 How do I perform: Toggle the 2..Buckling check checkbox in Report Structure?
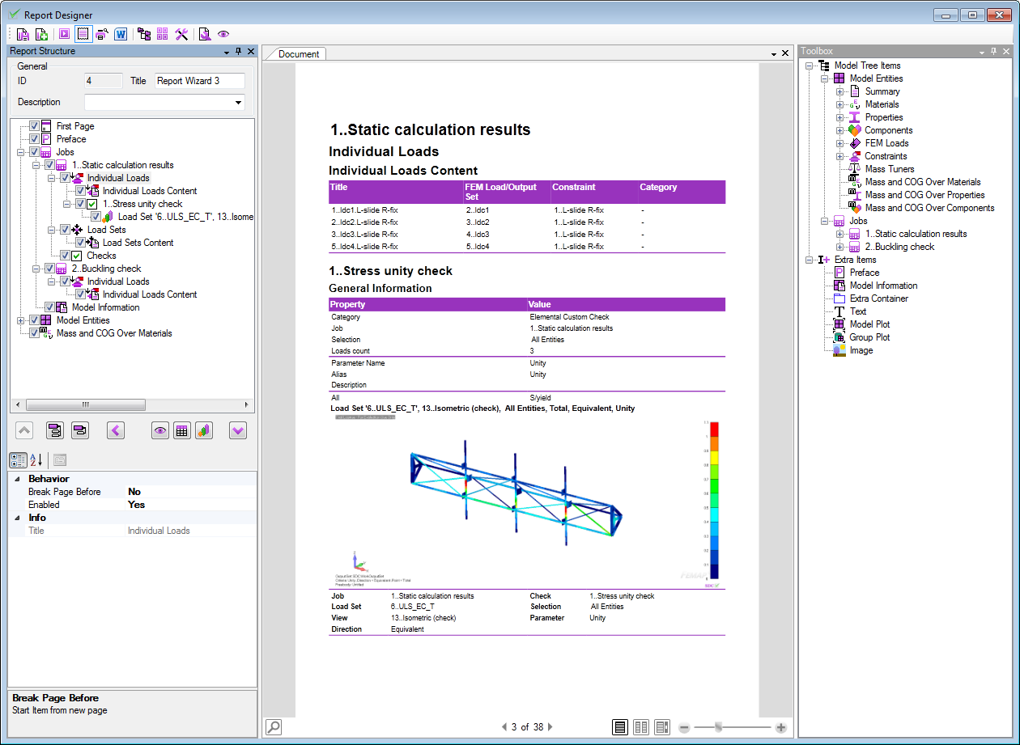49,269
